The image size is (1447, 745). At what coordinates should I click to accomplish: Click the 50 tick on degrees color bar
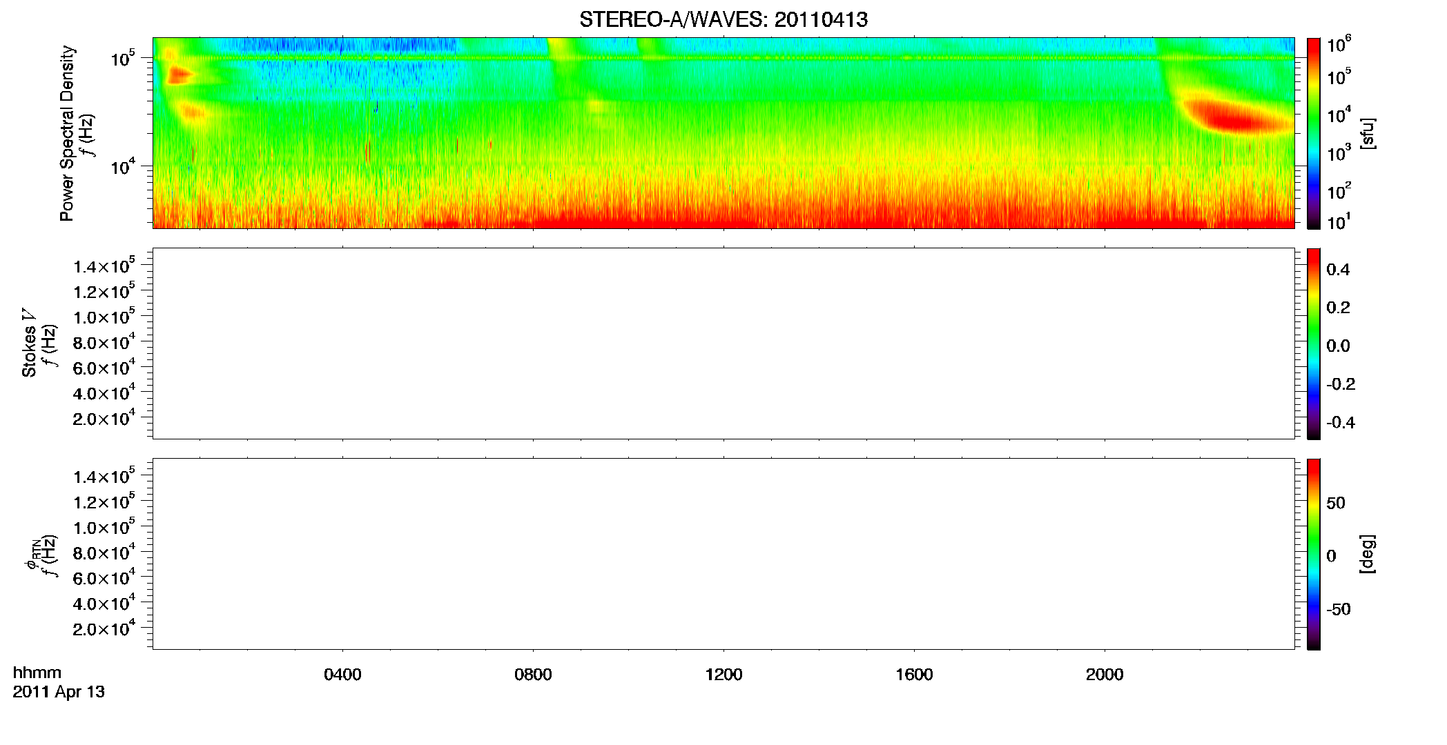click(1335, 503)
